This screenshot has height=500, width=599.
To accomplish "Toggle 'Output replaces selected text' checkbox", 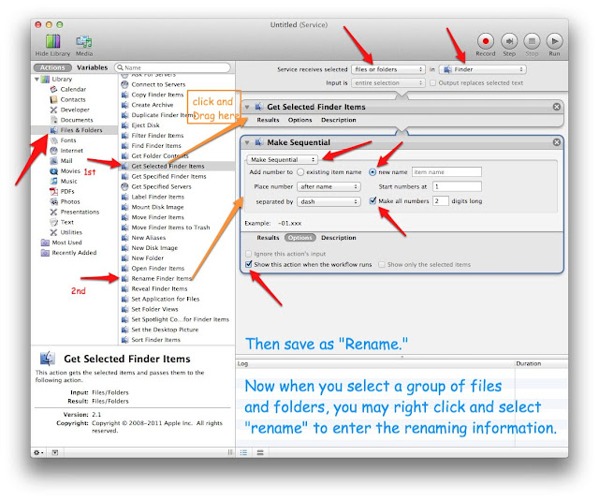I will (x=432, y=83).
